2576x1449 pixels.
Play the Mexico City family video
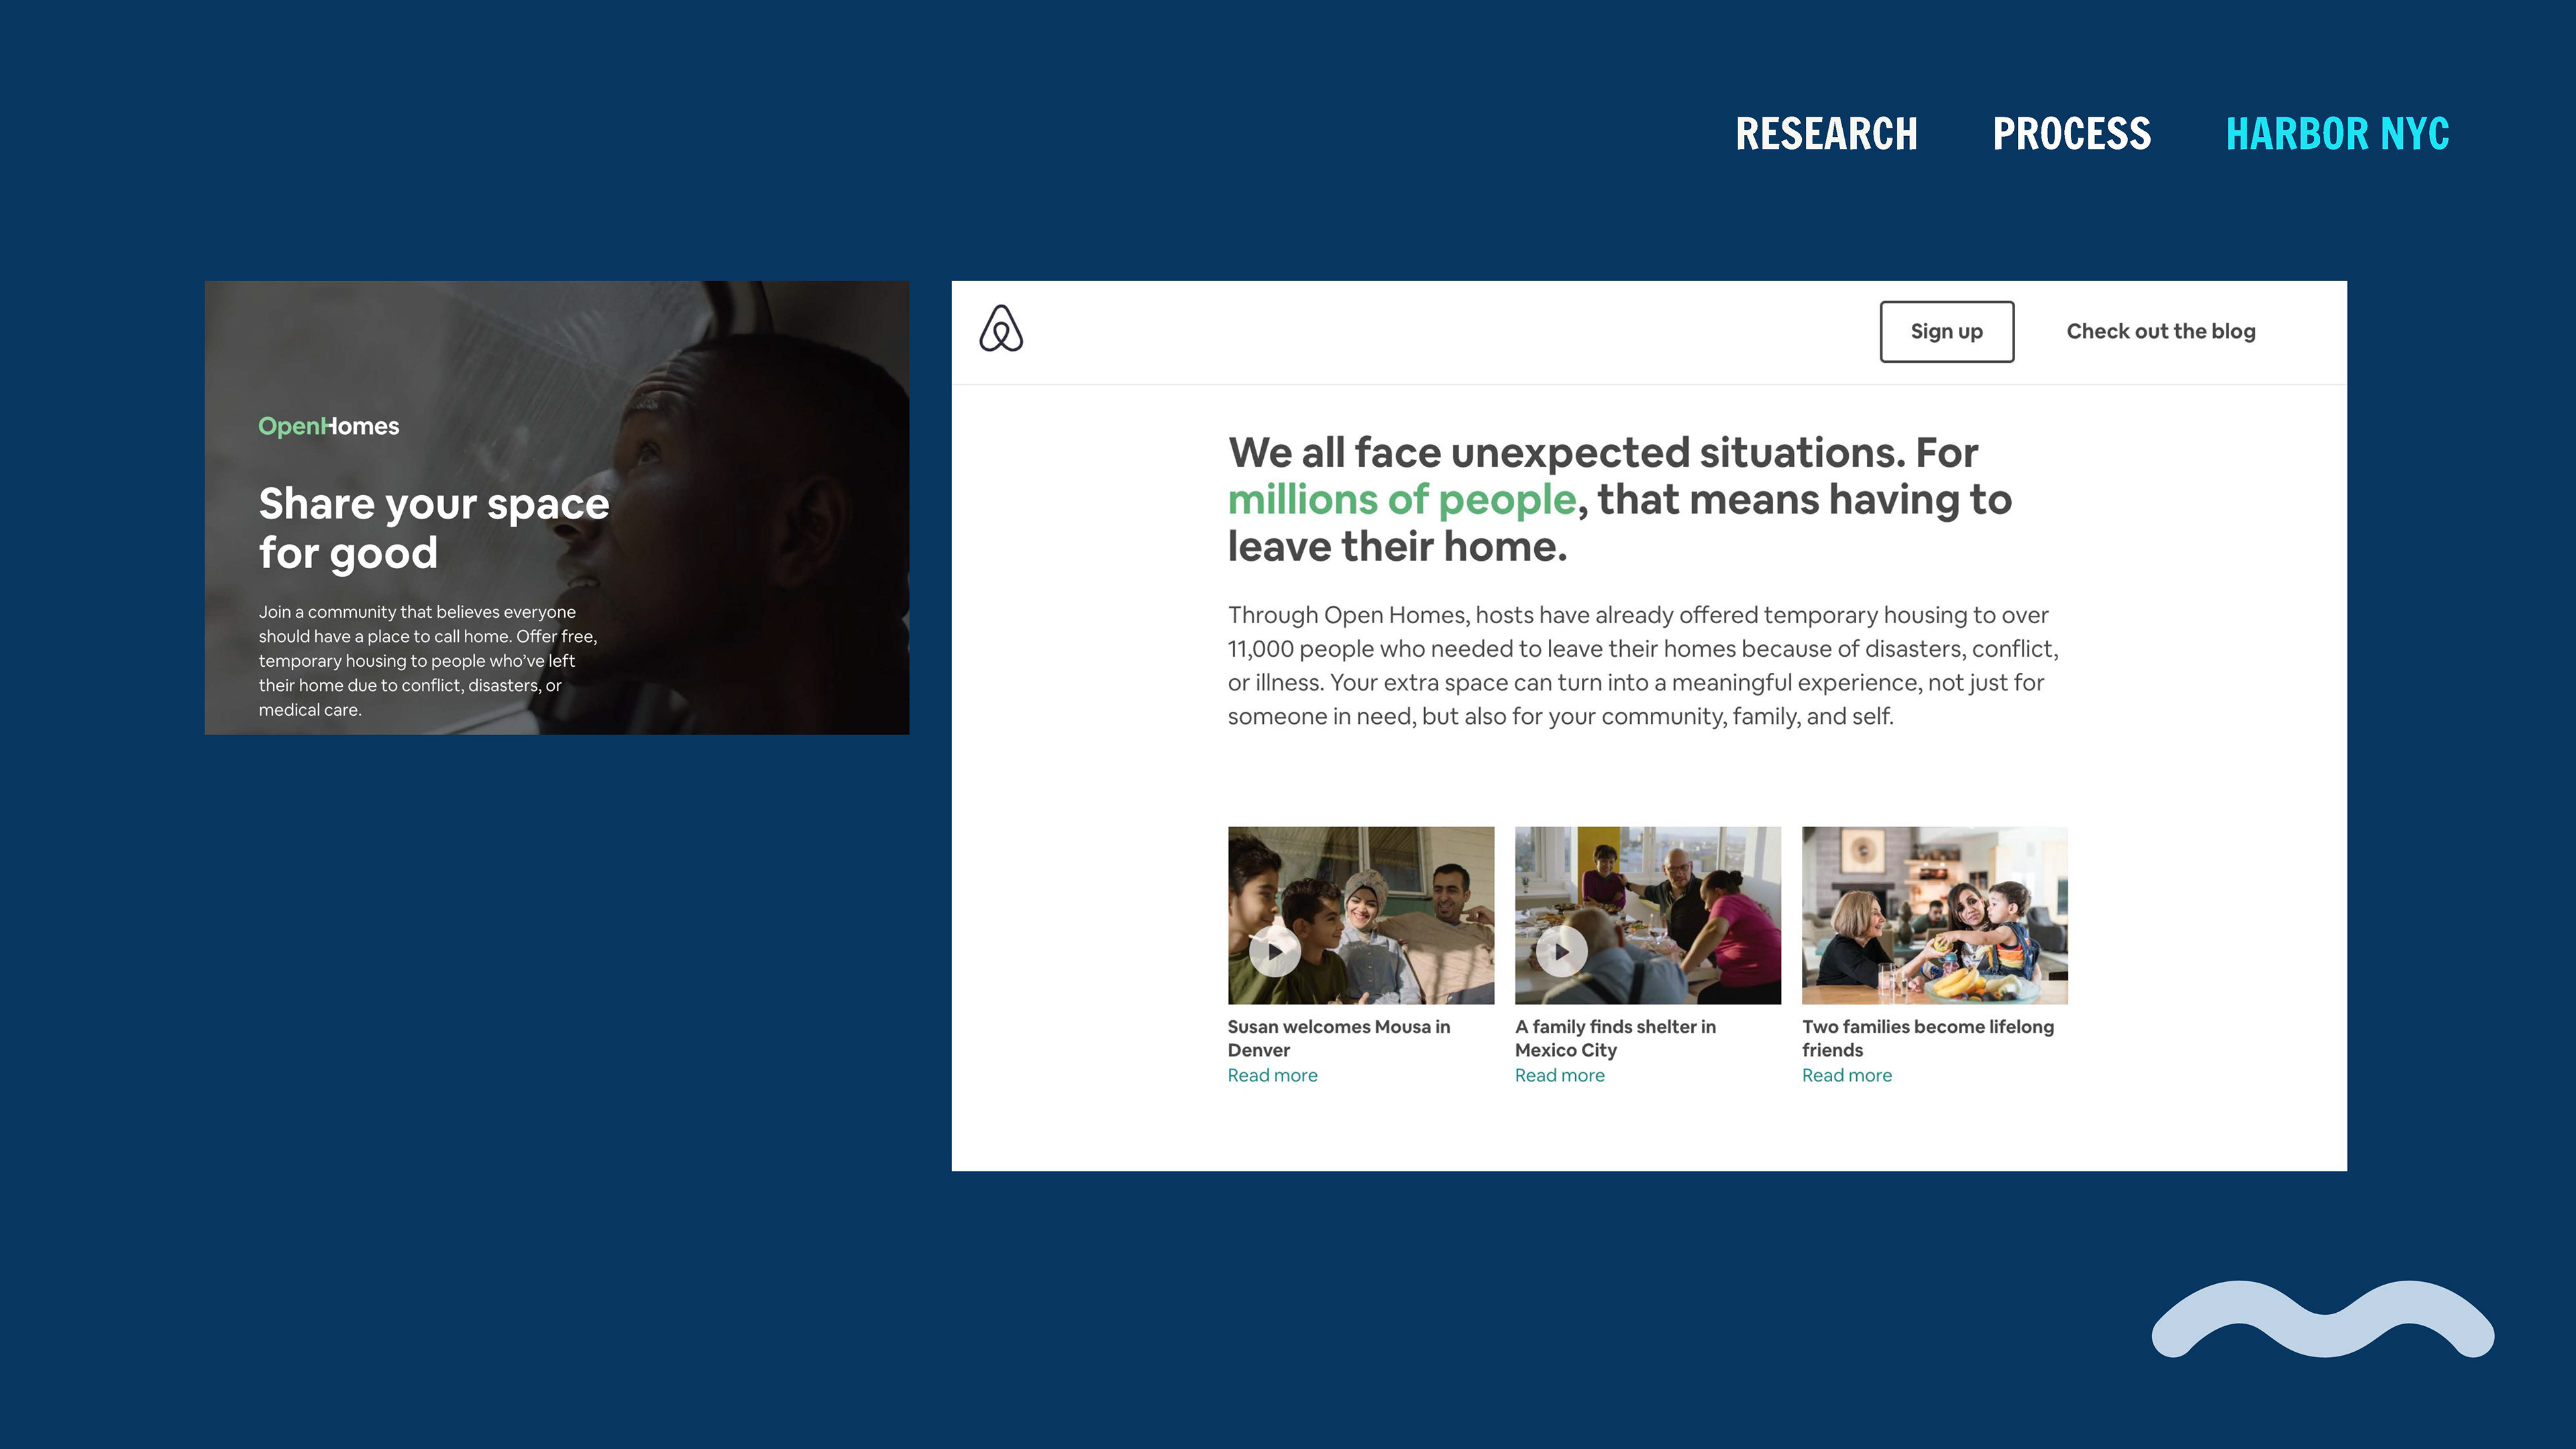click(1561, 951)
